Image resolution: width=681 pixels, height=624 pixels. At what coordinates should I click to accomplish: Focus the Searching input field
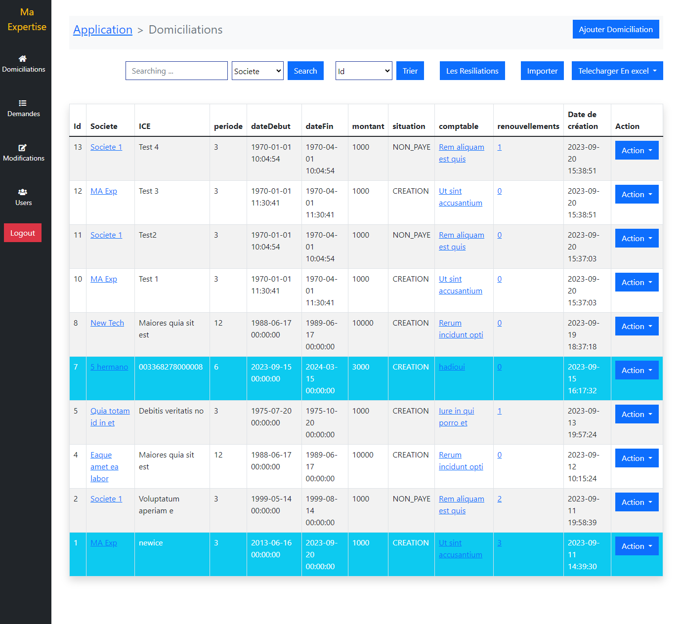pos(176,71)
